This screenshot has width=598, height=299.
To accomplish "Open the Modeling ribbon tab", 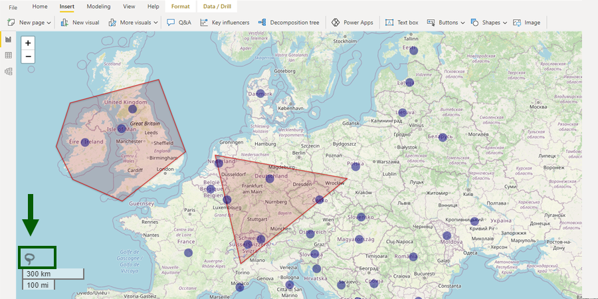I will (98, 7).
